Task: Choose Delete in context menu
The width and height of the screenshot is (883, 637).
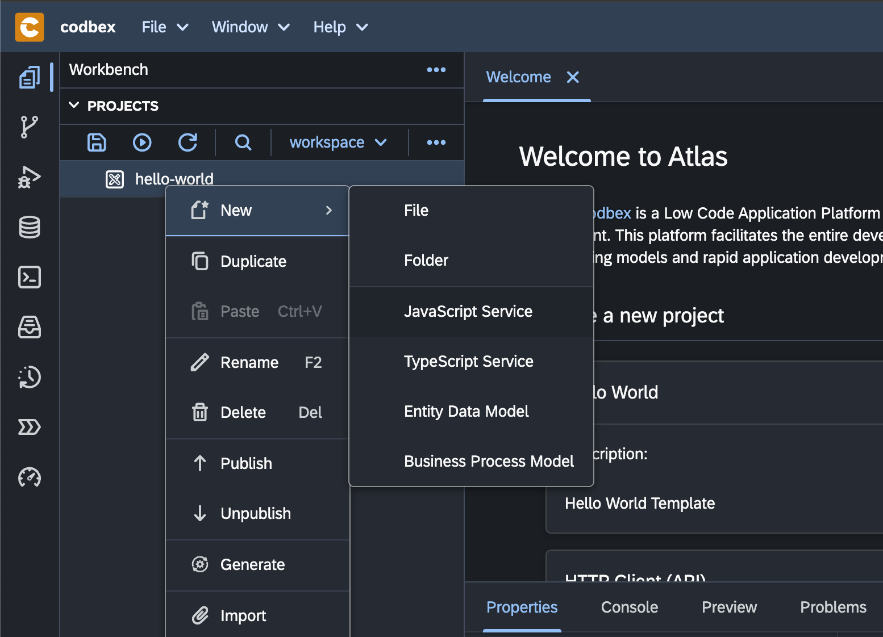Action: coord(257,413)
